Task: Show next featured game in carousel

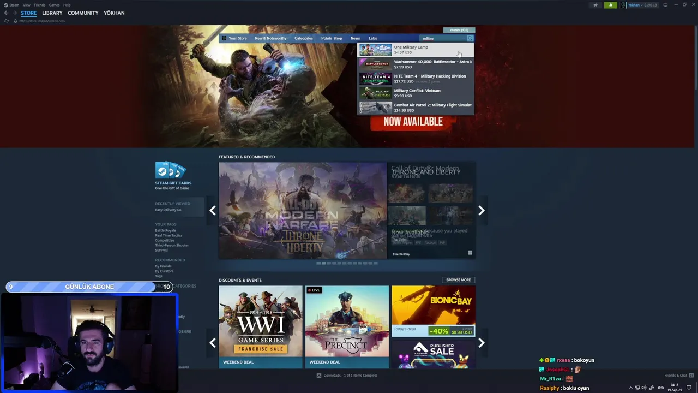Action: pyautogui.click(x=482, y=210)
